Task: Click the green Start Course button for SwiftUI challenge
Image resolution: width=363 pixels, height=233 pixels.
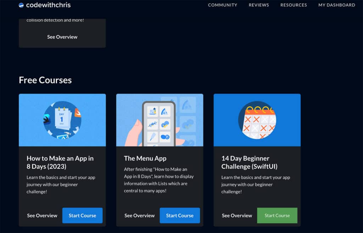Action: tap(277, 215)
